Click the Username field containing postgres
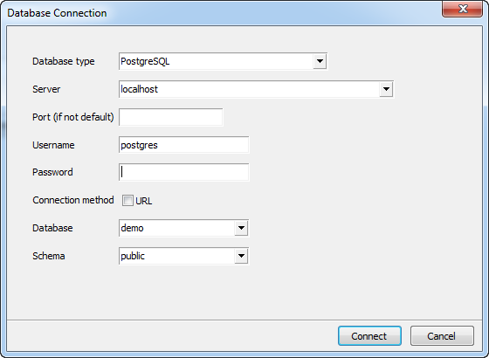The width and height of the screenshot is (489, 358). tap(184, 145)
